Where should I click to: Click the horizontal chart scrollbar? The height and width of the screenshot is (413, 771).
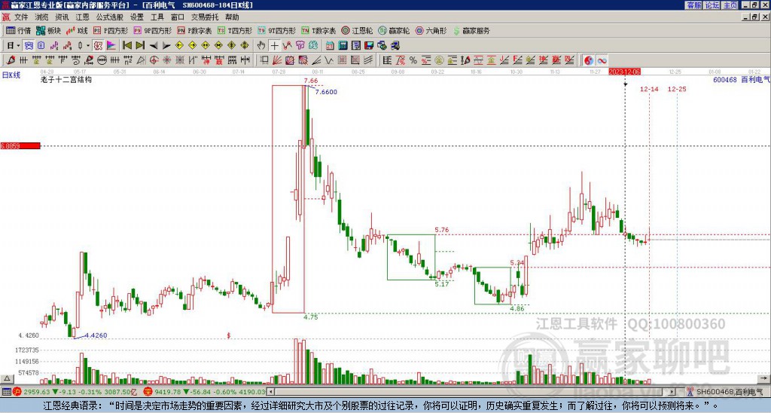tap(471, 392)
